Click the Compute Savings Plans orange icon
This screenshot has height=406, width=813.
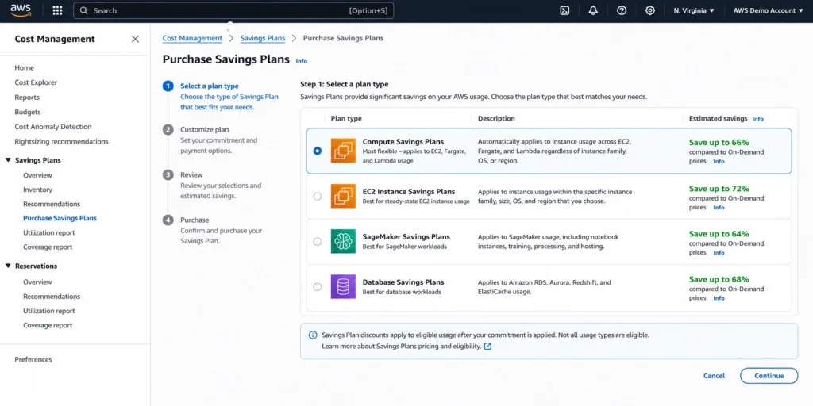click(343, 151)
